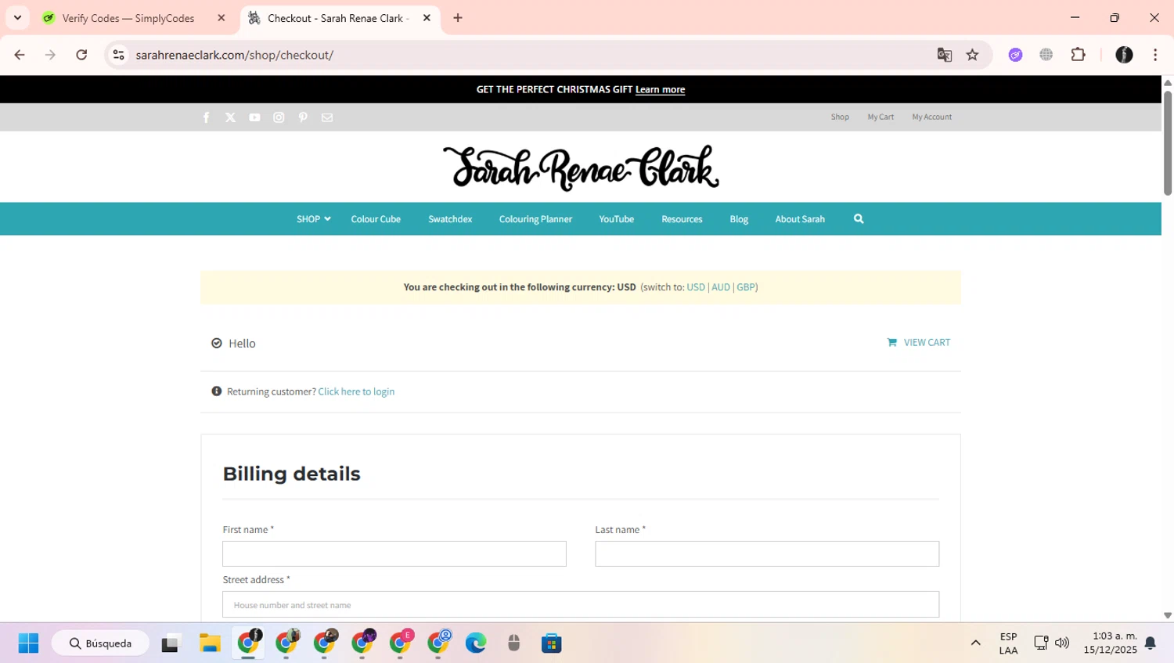Switch checkout currency to USD
This screenshot has width=1174, height=663.
(696, 287)
